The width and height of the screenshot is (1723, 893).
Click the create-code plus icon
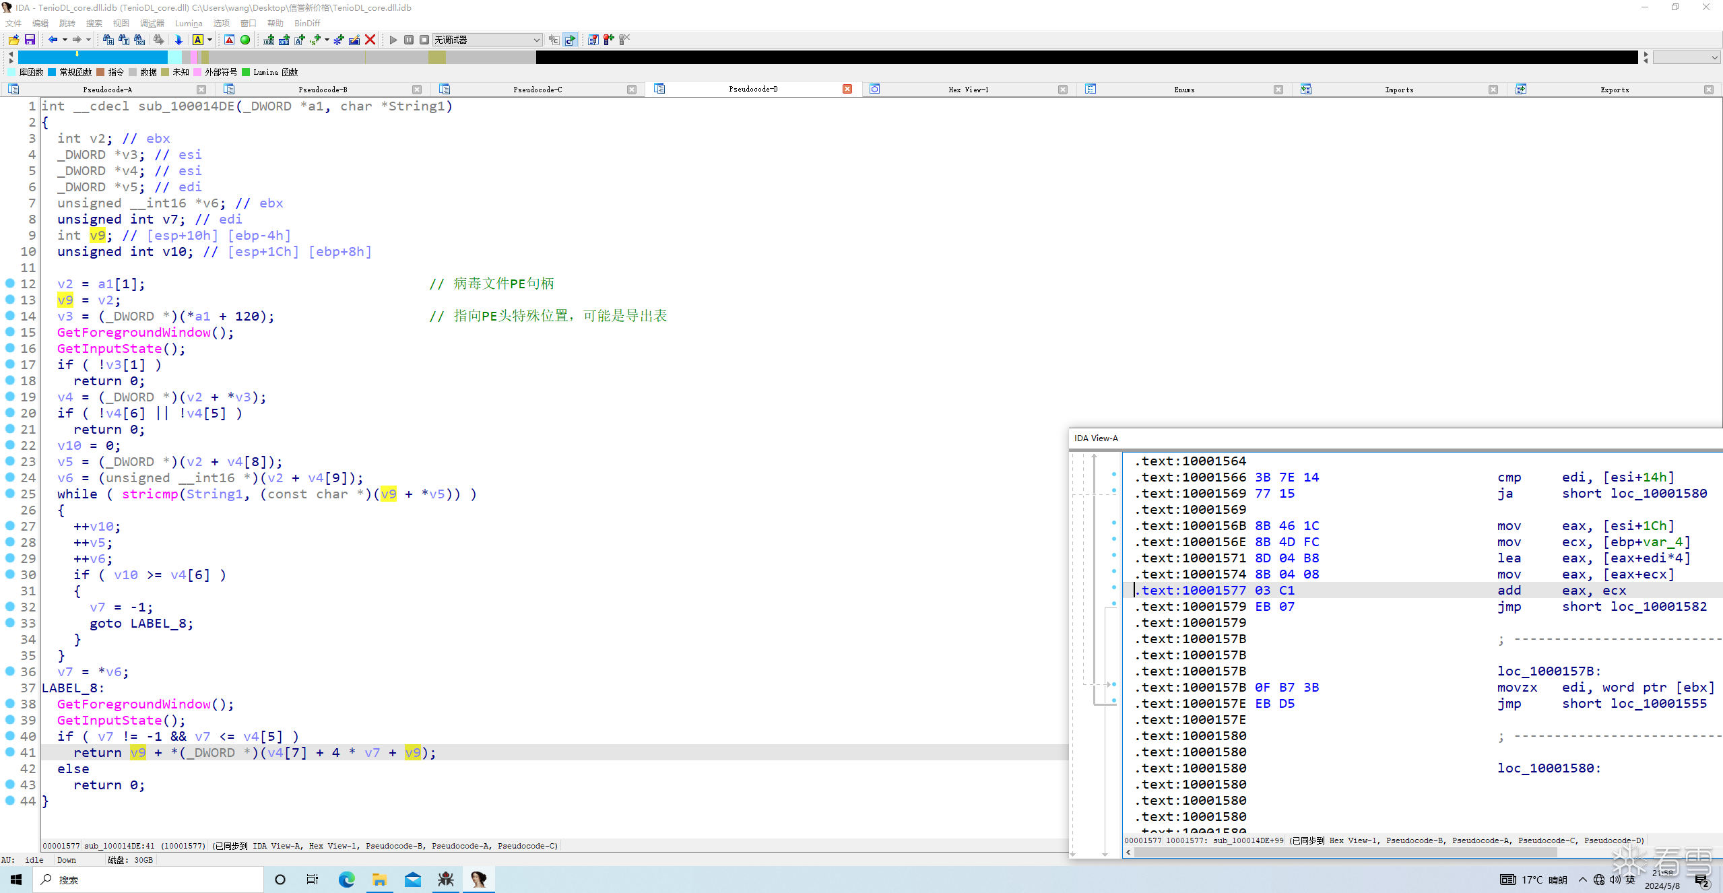tap(269, 40)
